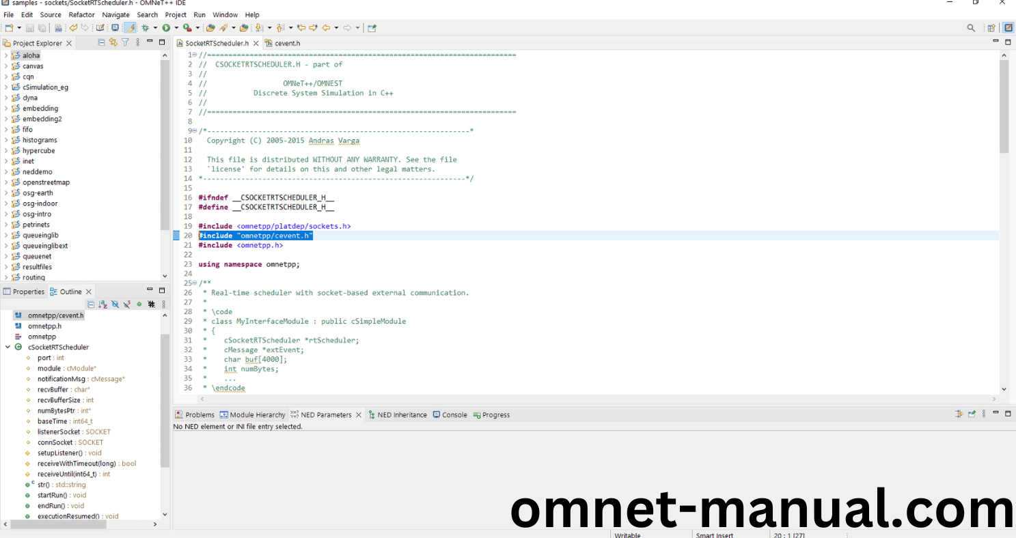
Task: Collapse cSocketRTScheduler node in Outline
Action: click(8, 347)
